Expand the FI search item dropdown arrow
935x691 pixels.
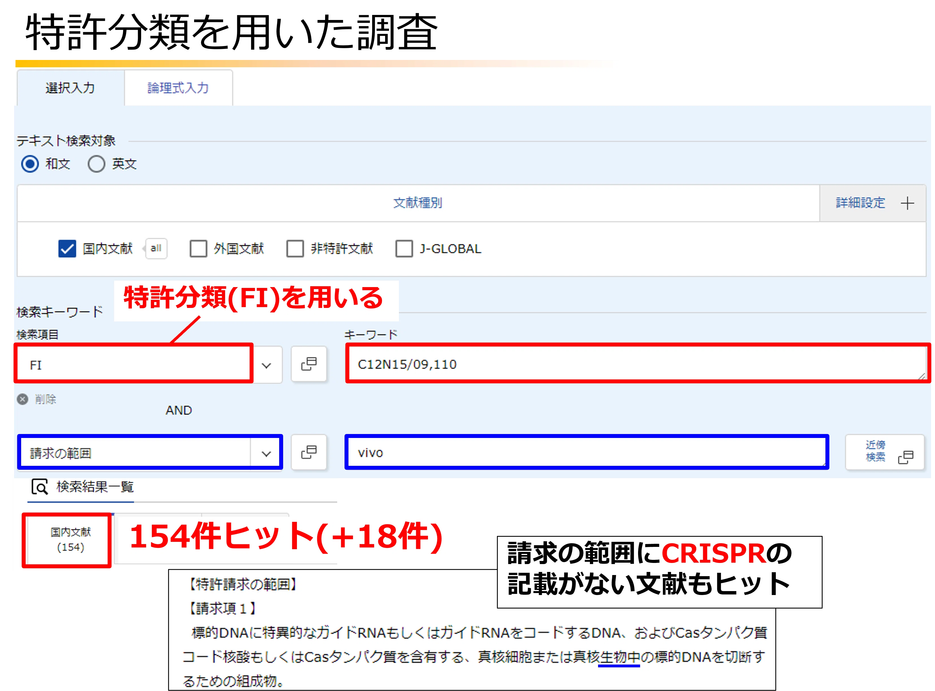coord(266,365)
